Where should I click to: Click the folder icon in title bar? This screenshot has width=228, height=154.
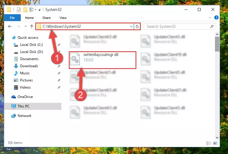coord(9,10)
